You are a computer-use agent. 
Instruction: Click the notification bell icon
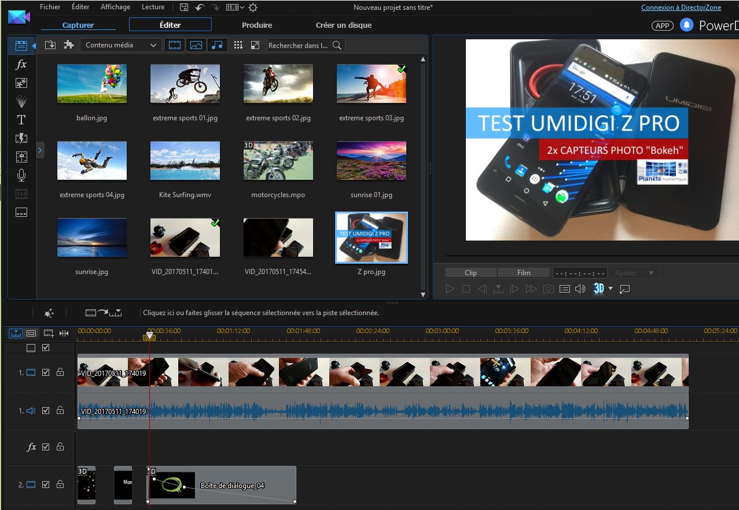point(686,25)
